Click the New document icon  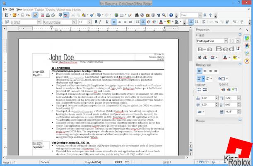pyautogui.click(x=7, y=15)
